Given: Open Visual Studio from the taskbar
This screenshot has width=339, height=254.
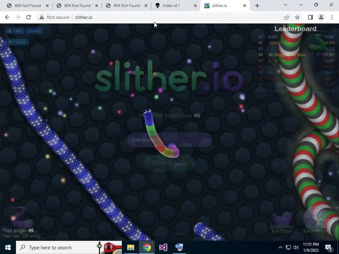Looking at the screenshot, I should [163, 247].
